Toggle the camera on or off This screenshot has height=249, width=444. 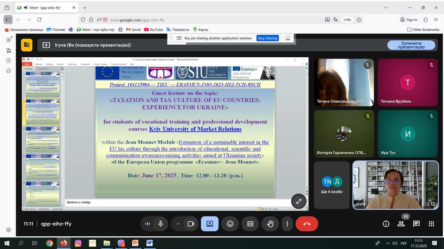click(191, 224)
